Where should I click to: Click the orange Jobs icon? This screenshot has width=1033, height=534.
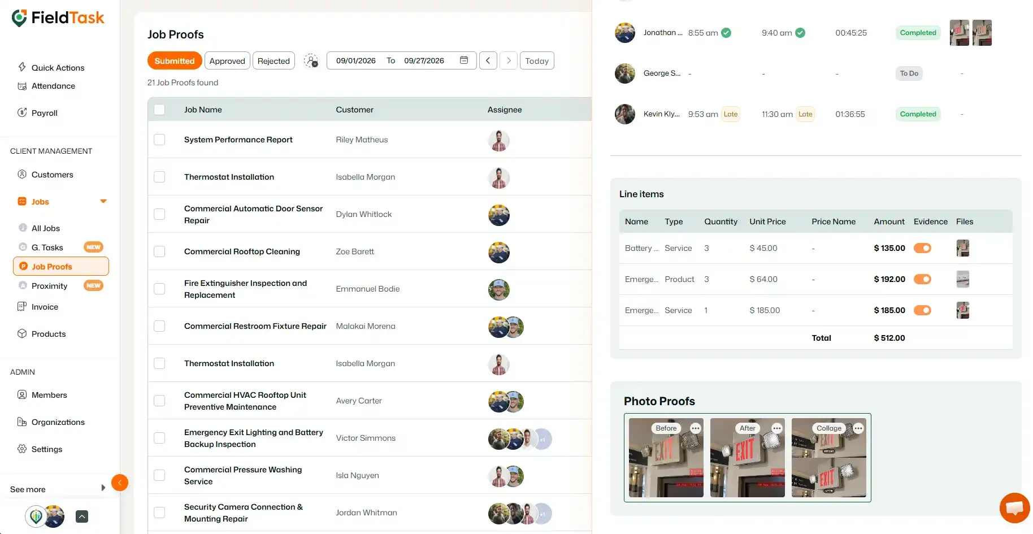click(22, 201)
